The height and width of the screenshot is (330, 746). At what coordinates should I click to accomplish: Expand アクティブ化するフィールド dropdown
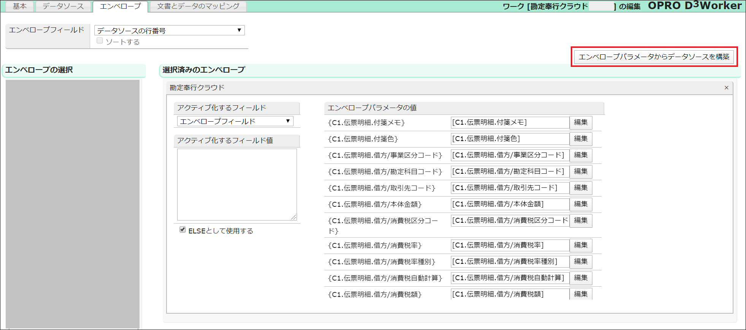[x=235, y=121]
